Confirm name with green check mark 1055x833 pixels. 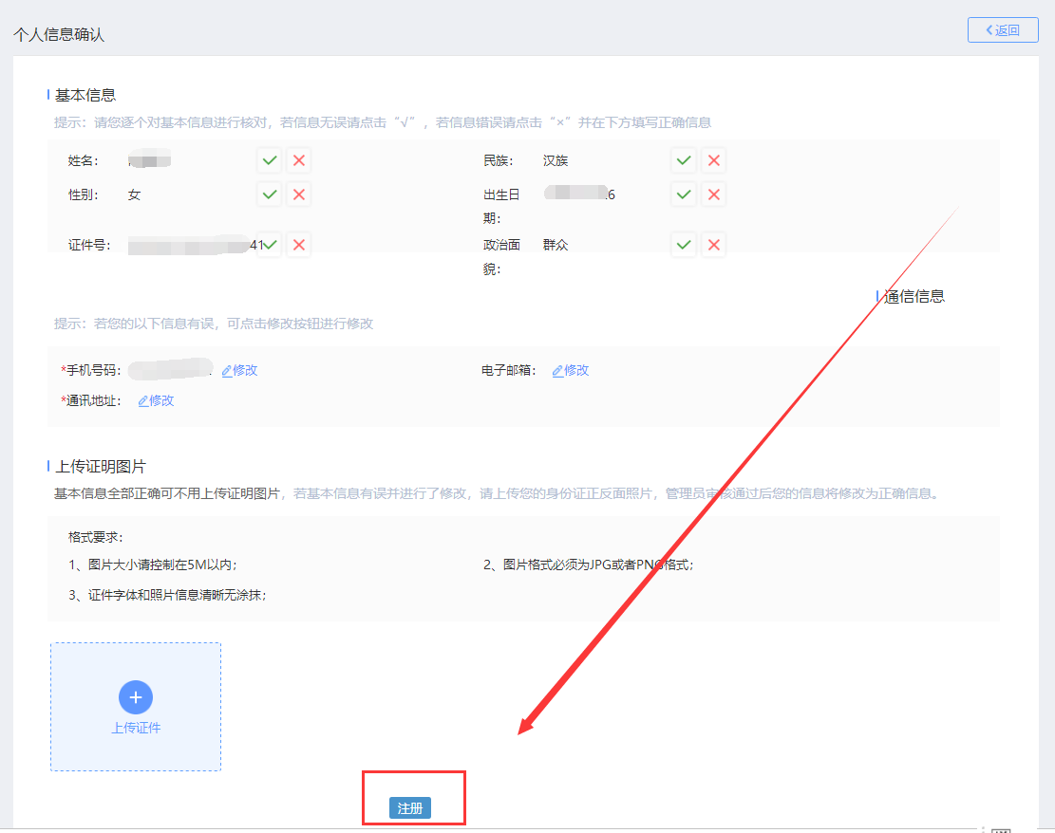coord(270,160)
